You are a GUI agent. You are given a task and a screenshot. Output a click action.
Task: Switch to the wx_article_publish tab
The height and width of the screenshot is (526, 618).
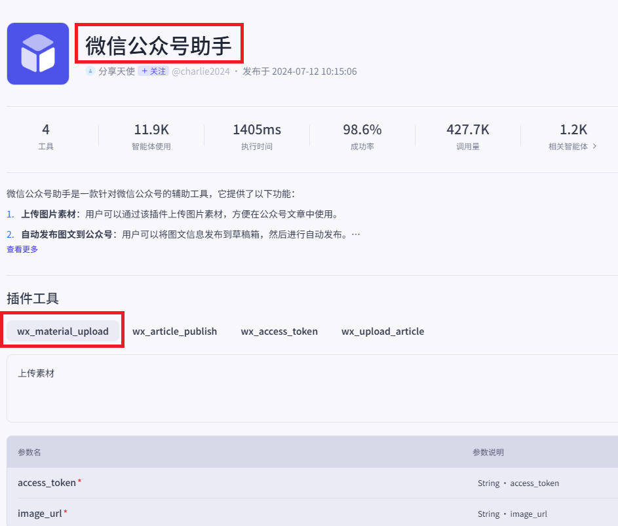[x=174, y=331]
